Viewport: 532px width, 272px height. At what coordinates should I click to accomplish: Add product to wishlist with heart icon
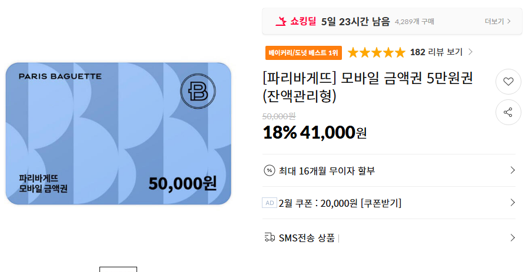coord(508,82)
